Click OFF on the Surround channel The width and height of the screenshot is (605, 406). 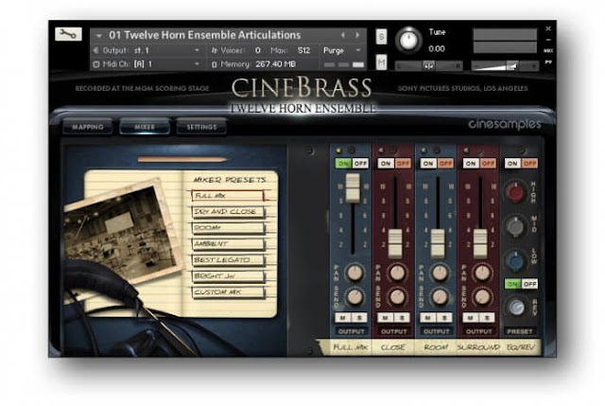pos(488,164)
